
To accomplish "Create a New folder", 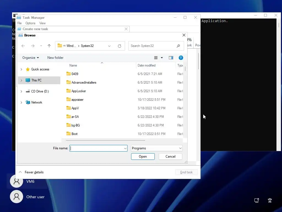I will click(55, 58).
